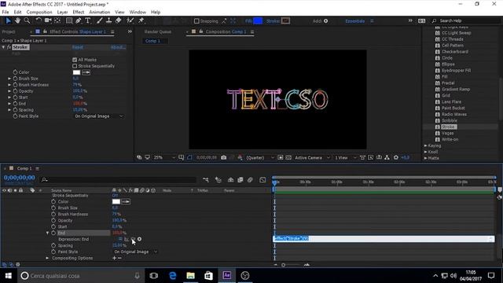This screenshot has width=503, height=283.
Task: Toggle the End property stopwatch in timeline
Action: coord(53,233)
